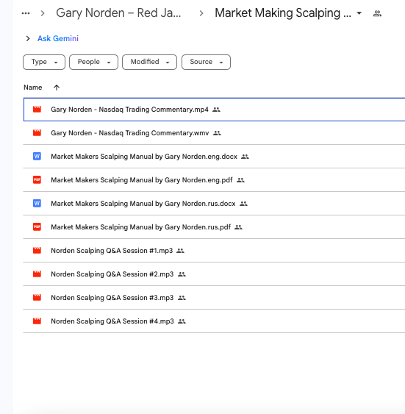The image size is (405, 414).
Task: Click the shared people icon beside folder title
Action: pyautogui.click(x=377, y=13)
